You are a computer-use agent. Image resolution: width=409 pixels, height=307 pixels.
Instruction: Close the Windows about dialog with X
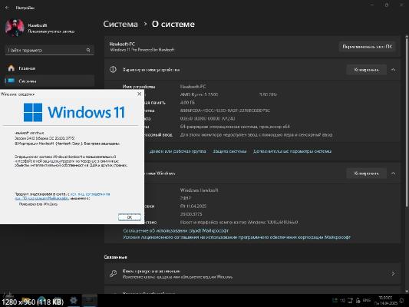(x=140, y=94)
